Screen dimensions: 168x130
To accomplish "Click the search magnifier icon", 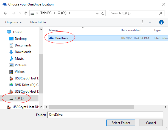I will 160,13.
